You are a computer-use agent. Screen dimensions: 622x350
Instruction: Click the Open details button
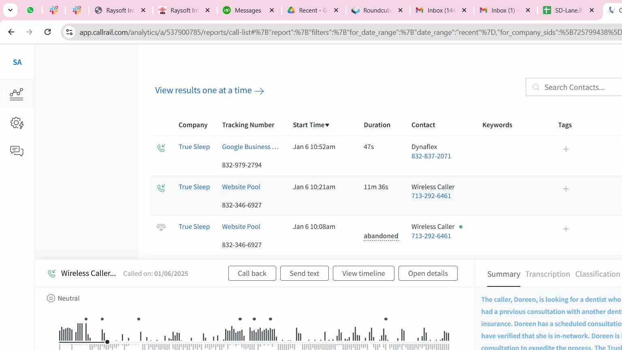coord(428,273)
